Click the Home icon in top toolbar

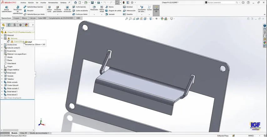[75, 3]
